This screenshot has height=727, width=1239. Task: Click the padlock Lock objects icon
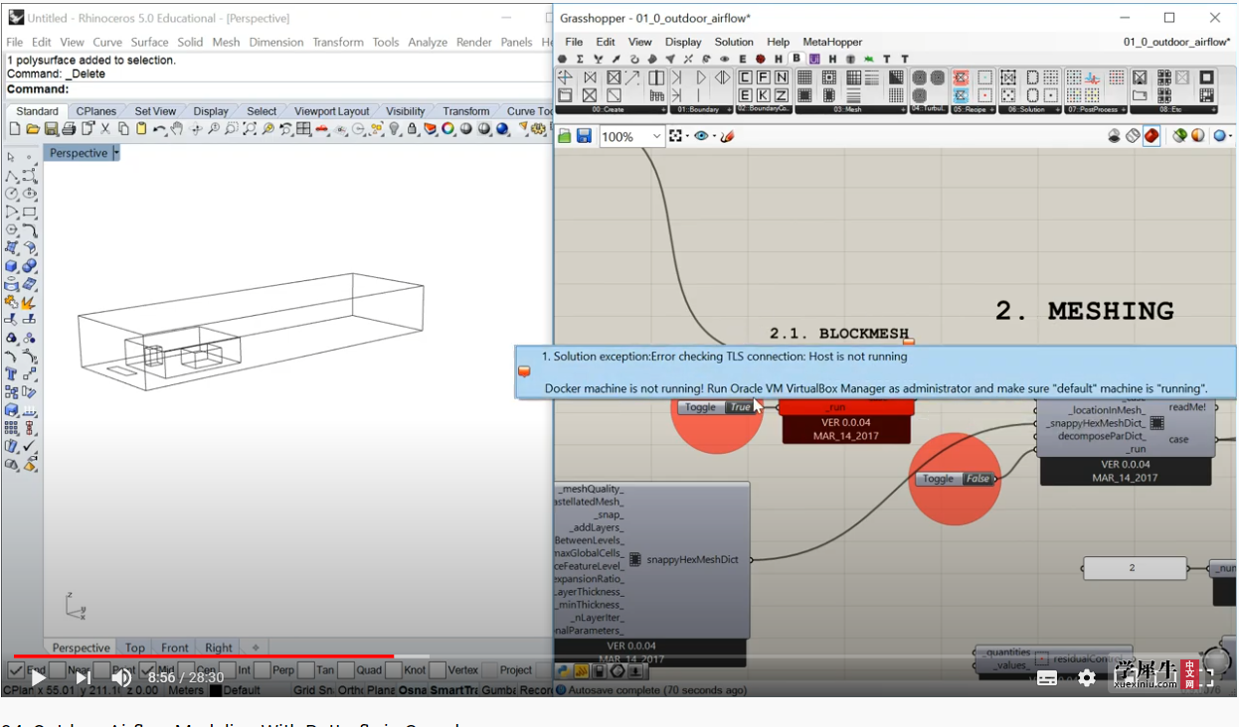point(413,129)
